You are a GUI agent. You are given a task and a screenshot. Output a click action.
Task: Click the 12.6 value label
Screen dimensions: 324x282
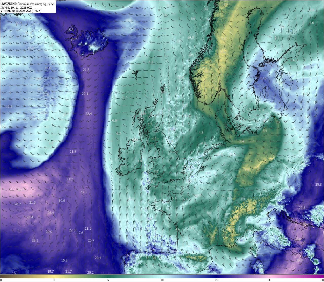coord(9,106)
